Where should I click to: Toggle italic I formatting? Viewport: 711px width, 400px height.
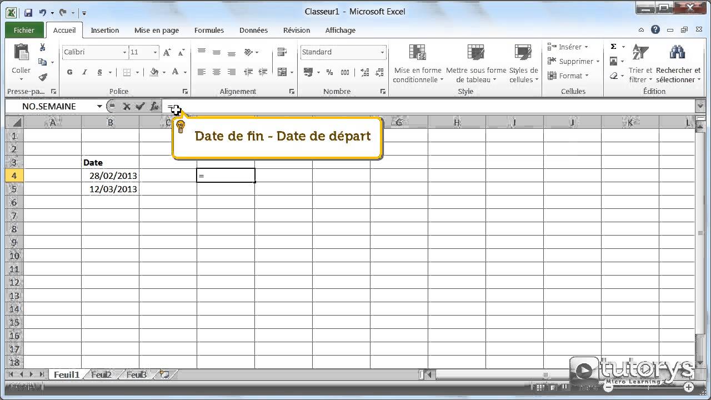point(84,72)
